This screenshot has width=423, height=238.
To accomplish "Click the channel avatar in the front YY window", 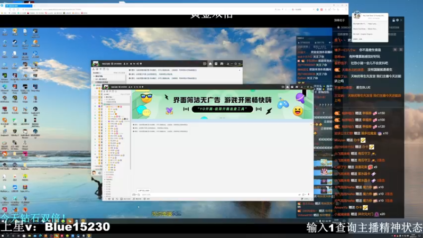I will pos(106,87).
